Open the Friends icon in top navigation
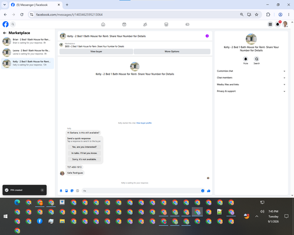This screenshot has height=235, width=294. pos(145,25)
